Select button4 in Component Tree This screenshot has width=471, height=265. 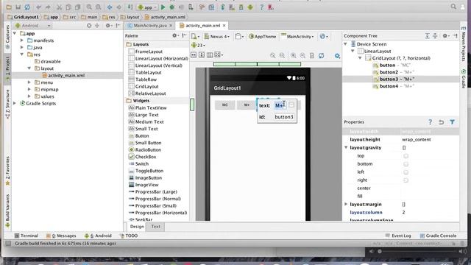coord(394,86)
